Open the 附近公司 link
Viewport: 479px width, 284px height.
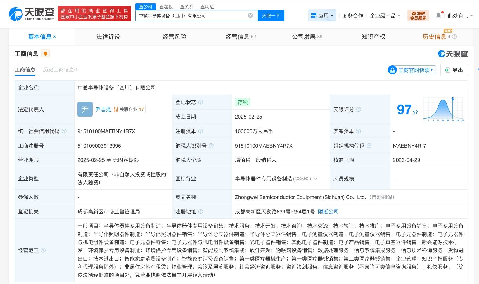[x=328, y=211]
